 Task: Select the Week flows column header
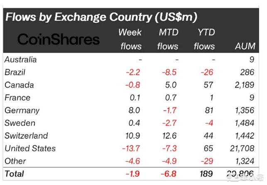click(x=131, y=39)
